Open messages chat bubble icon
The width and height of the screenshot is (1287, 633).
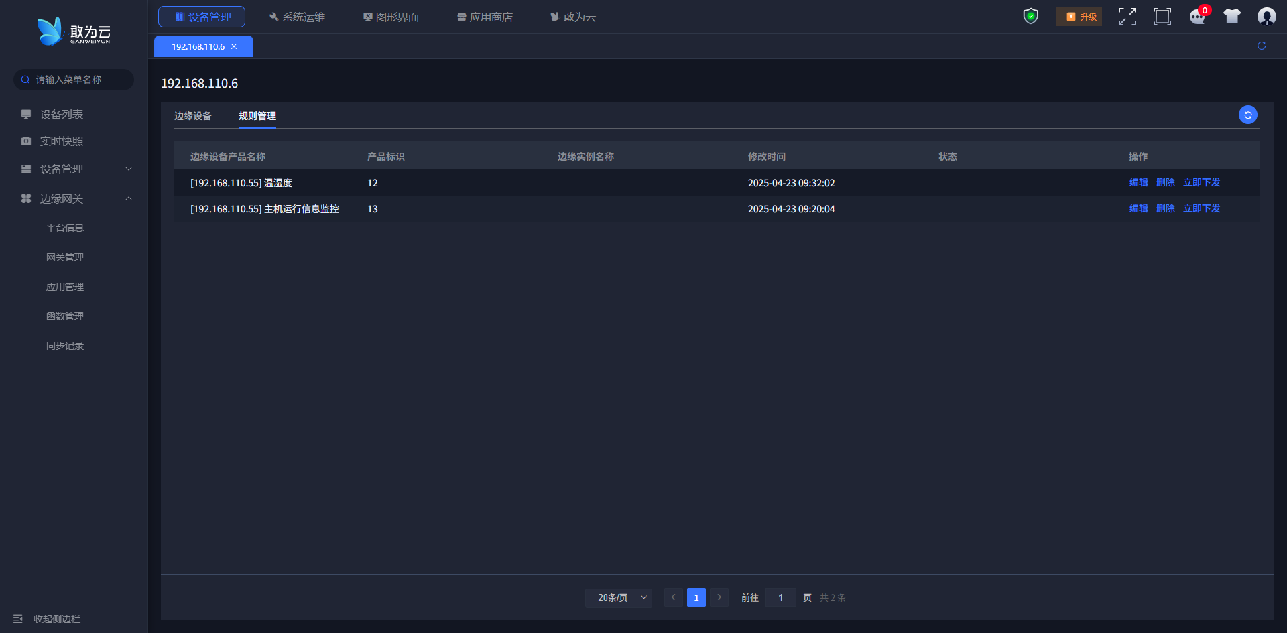tap(1197, 17)
